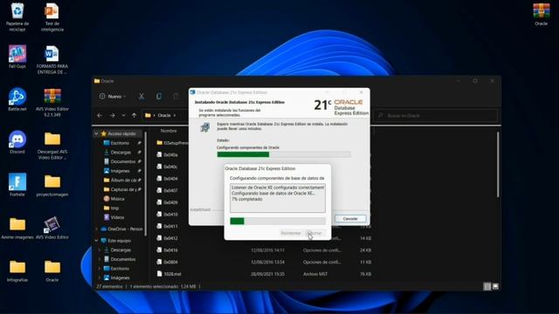
Task: Launch the Fortnite desktop shortcut
Action: pos(17,185)
